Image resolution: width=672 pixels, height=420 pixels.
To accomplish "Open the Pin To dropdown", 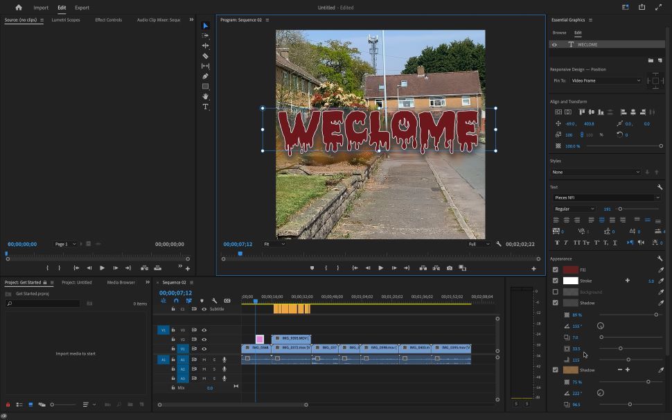I will pyautogui.click(x=606, y=80).
